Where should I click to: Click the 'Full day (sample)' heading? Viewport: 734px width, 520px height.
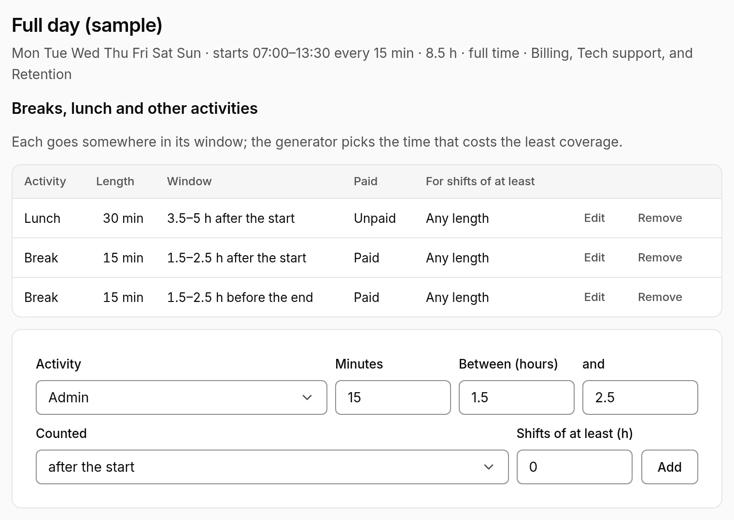[x=87, y=25]
